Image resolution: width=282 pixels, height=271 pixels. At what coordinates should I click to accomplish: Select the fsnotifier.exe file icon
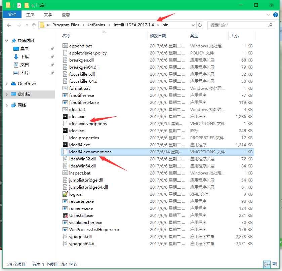tap(65, 95)
